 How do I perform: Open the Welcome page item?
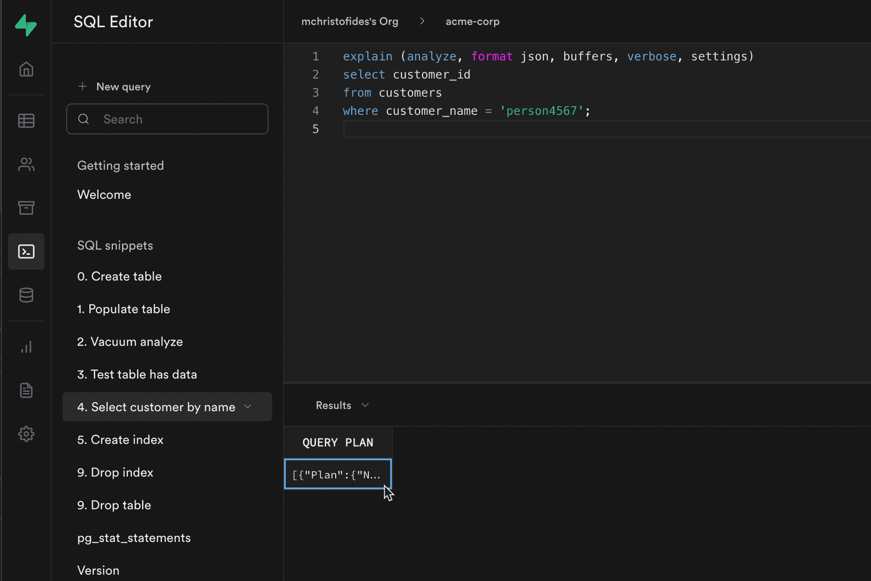click(104, 195)
